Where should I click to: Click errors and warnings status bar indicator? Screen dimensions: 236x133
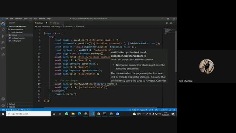pos(5,110)
